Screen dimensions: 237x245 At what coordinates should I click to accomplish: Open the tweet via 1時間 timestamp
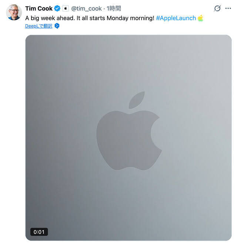click(114, 8)
